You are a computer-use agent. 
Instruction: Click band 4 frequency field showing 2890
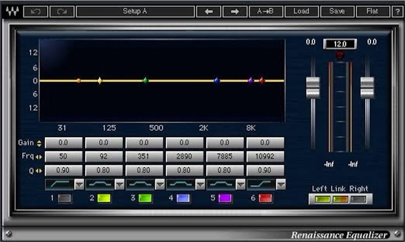pos(184,156)
